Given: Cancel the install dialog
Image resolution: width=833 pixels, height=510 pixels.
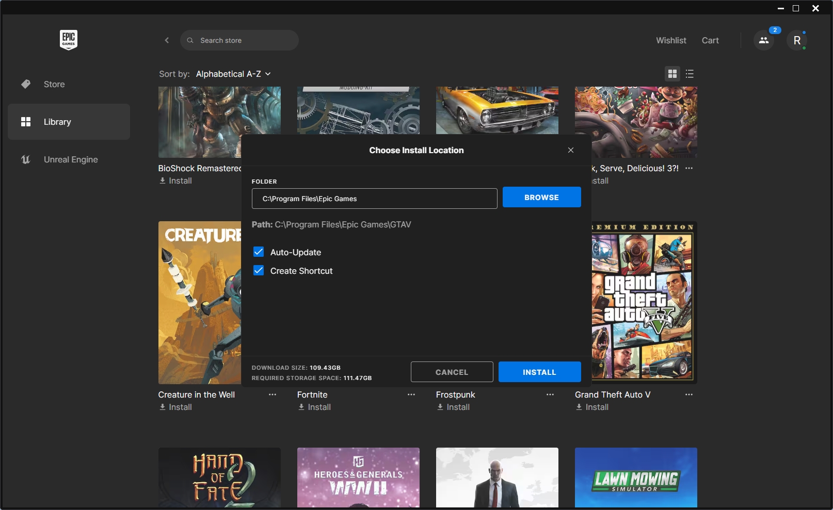Looking at the screenshot, I should [x=452, y=372].
